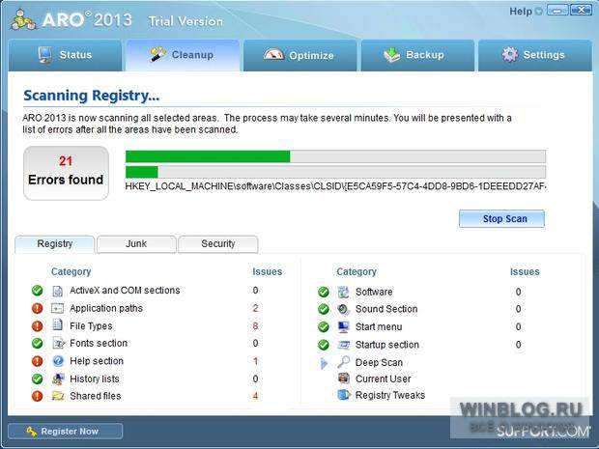Open the Settings tab
The width and height of the screenshot is (599, 449).
pyautogui.click(x=535, y=55)
